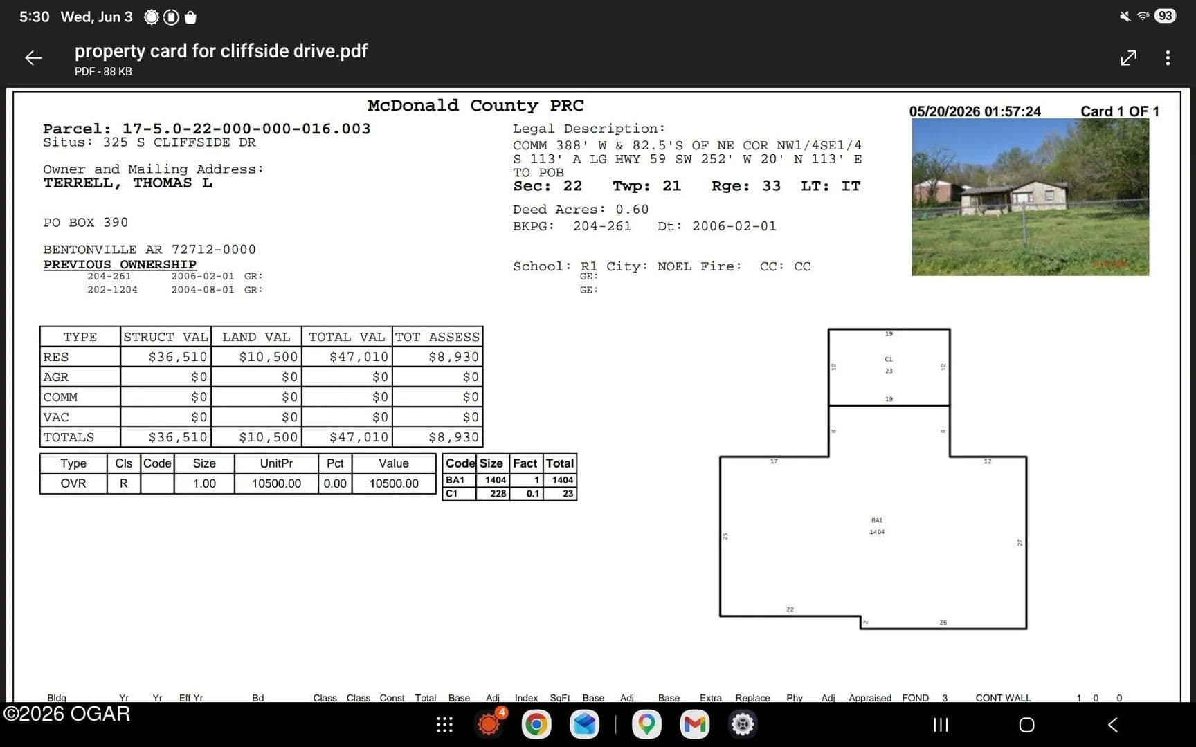Tap the battery 93 indicator

click(x=1166, y=16)
